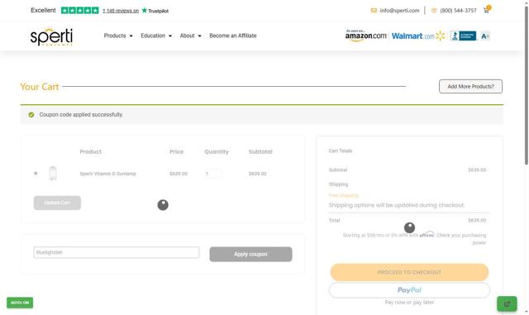This screenshot has width=529, height=315.
Task: Open the shopping cart icon in header
Action: (487, 9)
